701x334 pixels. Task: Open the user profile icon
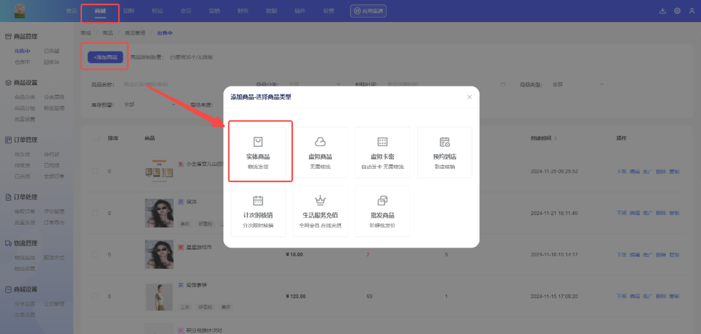click(691, 11)
